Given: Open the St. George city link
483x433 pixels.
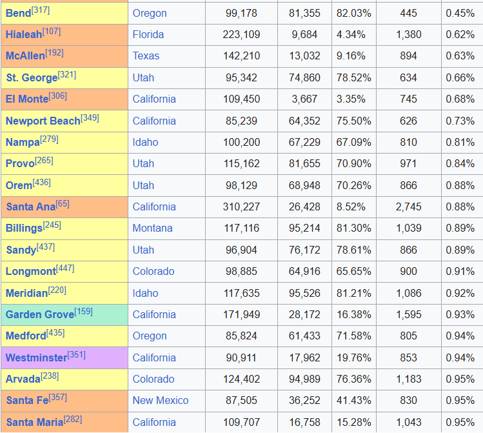Looking at the screenshot, I should pyautogui.click(x=32, y=77).
